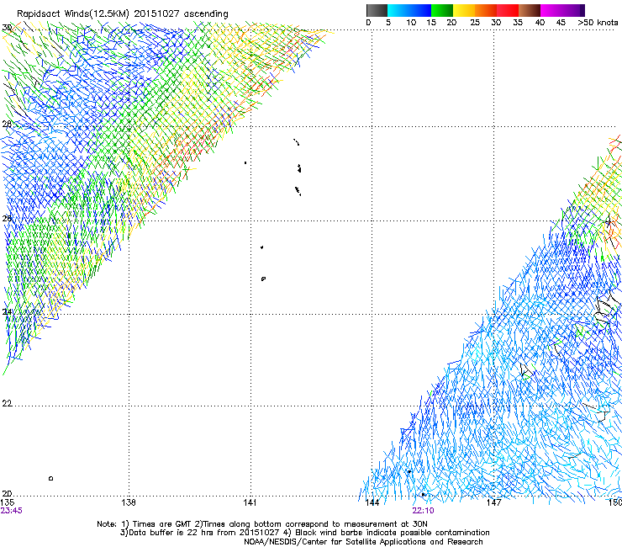Click the 144 longitude label

click(x=372, y=503)
